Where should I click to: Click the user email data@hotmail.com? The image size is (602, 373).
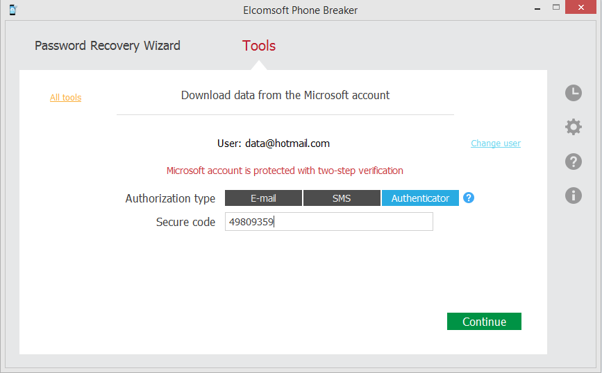click(x=287, y=144)
